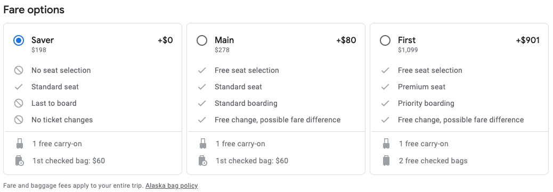Screen dimensions: 553x192
Task: Click the Main fare title text
Action: pos(224,40)
